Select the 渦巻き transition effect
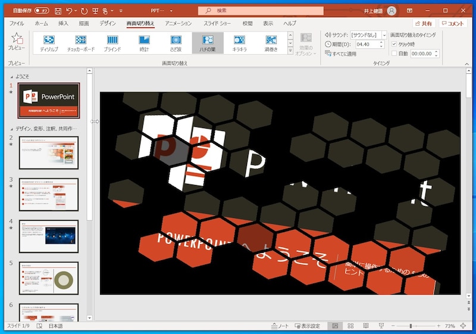 click(x=271, y=43)
